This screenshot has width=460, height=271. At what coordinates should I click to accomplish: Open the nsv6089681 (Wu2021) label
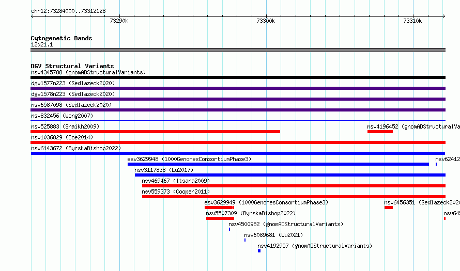tap(273, 235)
